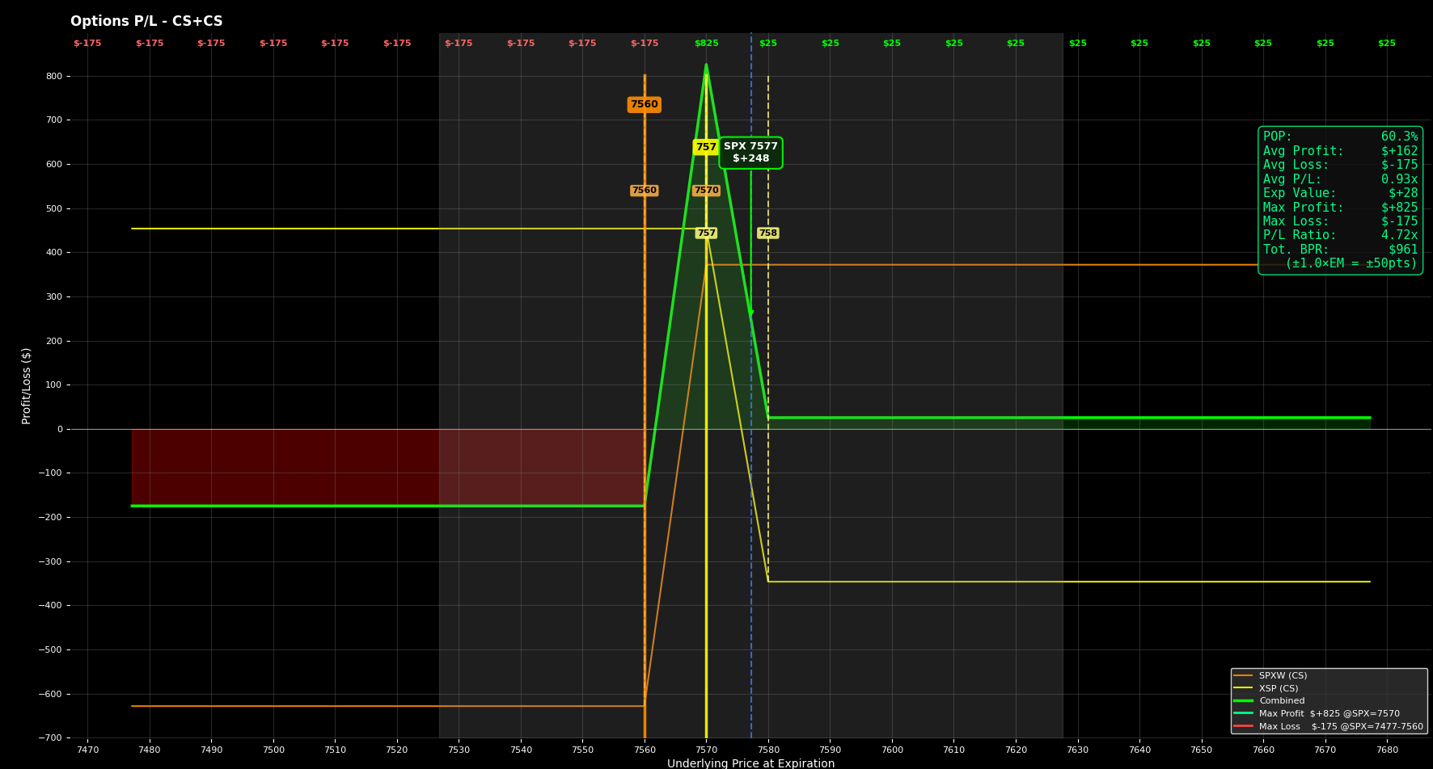Click the orange line swatch beside SPXW (CS)
1433x769 pixels.
[1243, 676]
